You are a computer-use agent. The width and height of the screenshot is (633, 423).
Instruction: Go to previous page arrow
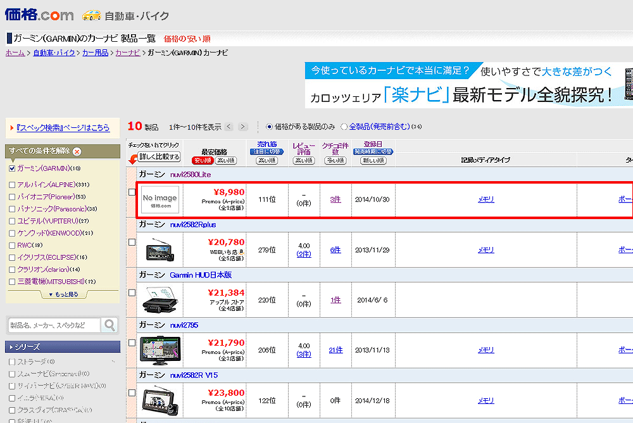point(229,127)
